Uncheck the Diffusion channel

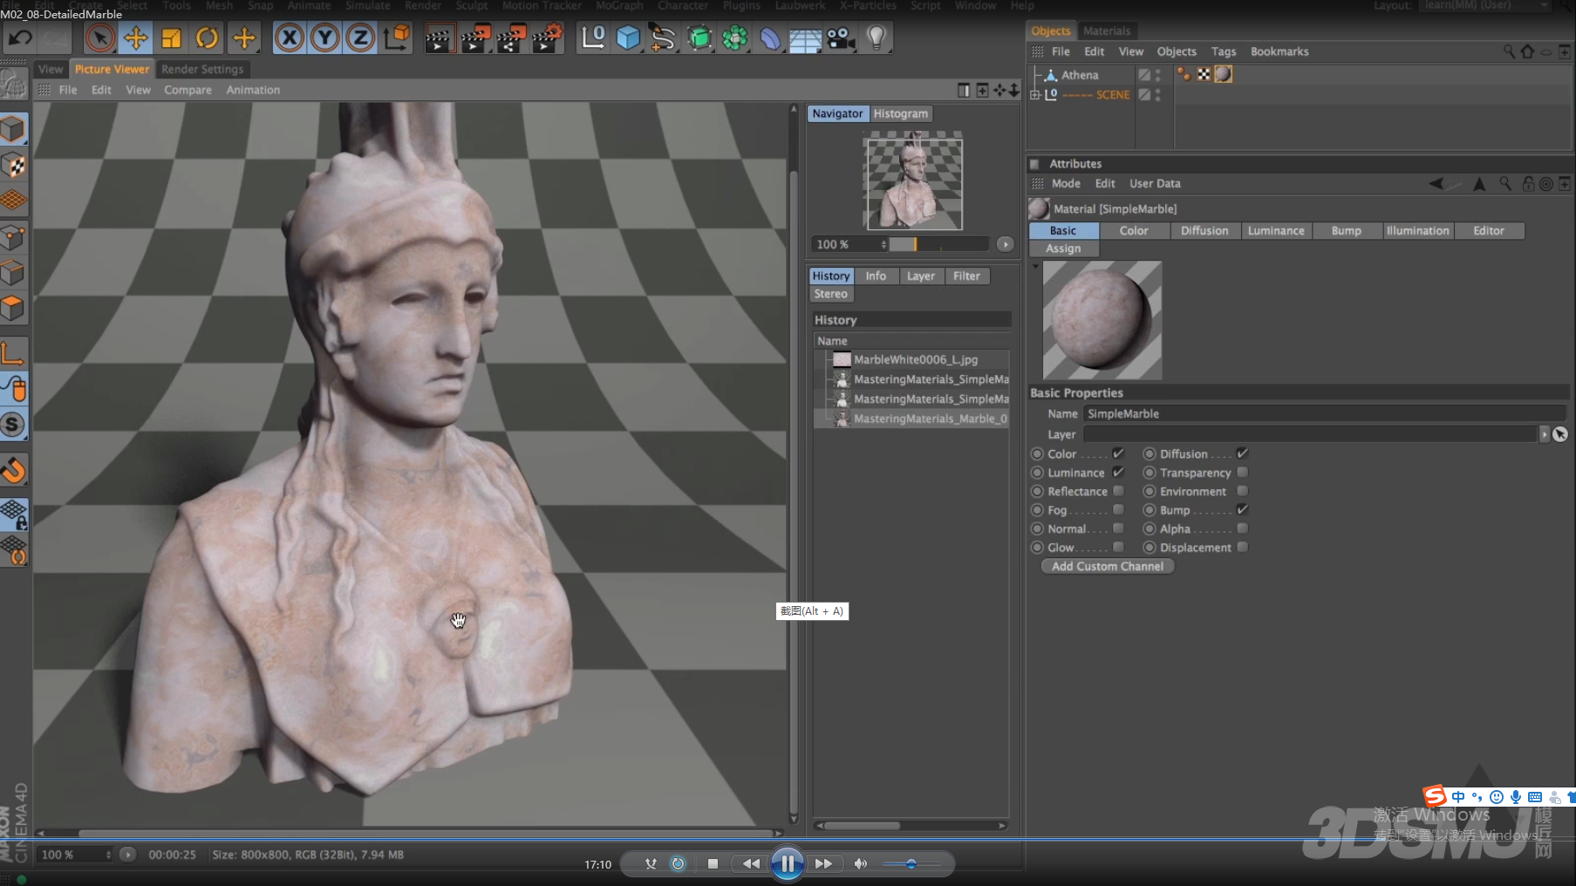(1242, 453)
